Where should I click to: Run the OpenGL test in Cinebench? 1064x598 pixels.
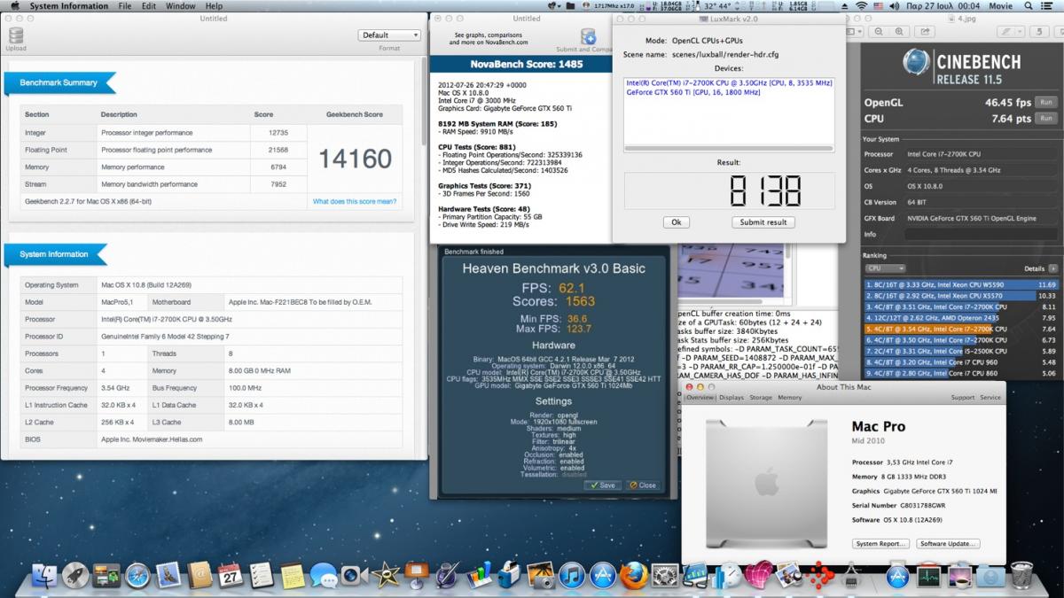[1046, 103]
